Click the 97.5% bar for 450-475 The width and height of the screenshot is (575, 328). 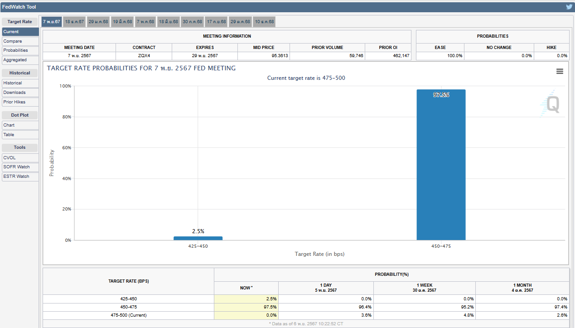441,165
